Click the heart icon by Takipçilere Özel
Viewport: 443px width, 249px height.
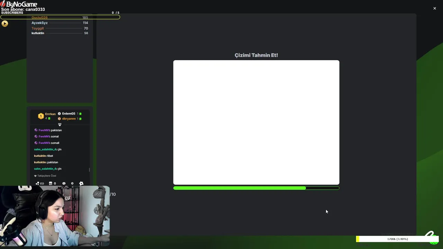(x=35, y=176)
